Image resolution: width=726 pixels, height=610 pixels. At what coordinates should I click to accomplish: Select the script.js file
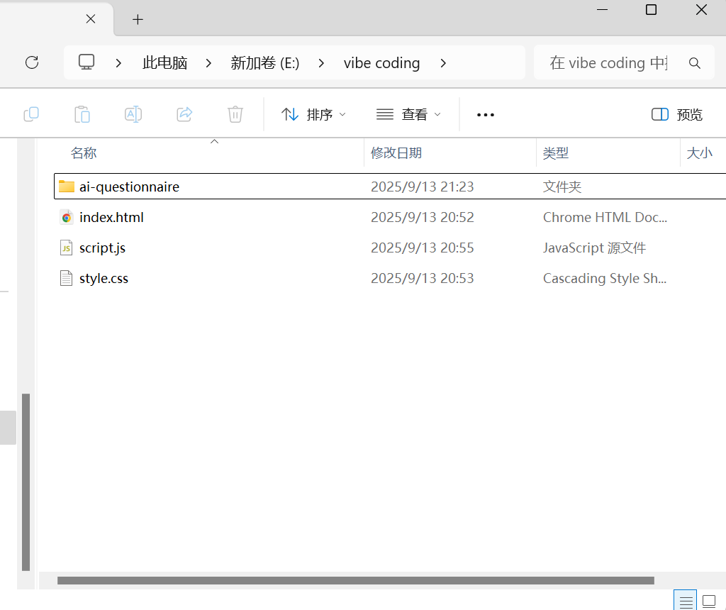pyautogui.click(x=102, y=248)
